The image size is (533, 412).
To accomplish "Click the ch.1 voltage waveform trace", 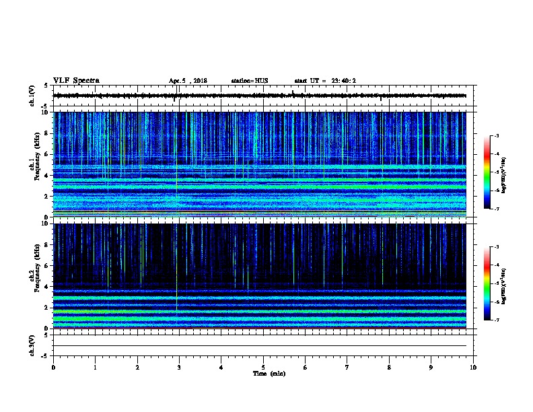I will pyautogui.click(x=260, y=96).
